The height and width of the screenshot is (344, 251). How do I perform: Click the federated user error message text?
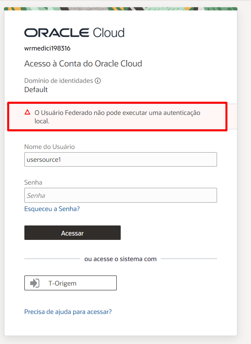(118, 117)
